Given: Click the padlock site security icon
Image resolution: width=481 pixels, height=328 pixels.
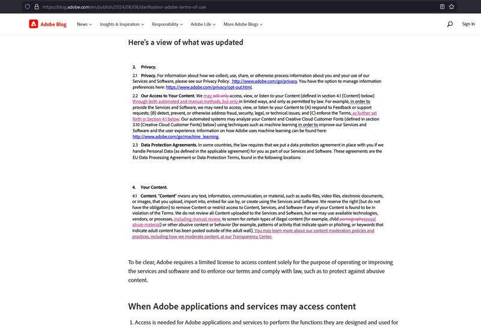Looking at the screenshot, I should coord(37,7).
